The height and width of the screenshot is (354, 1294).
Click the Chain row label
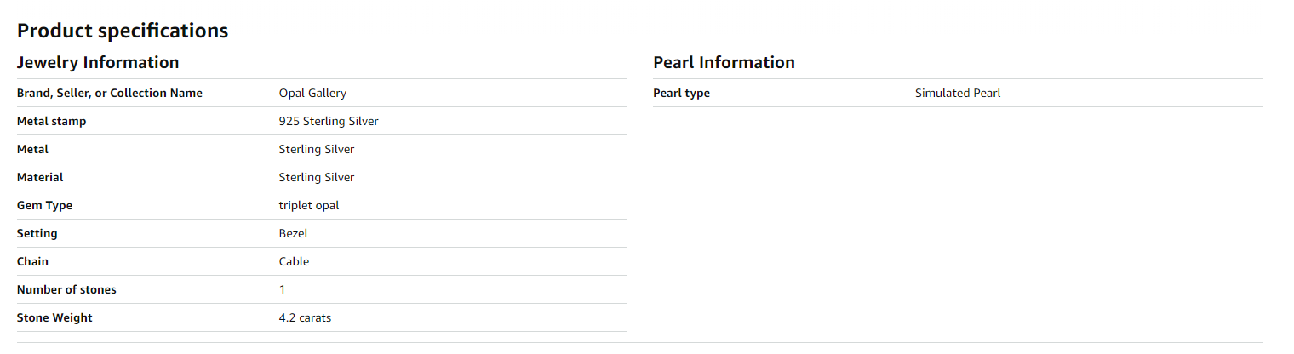point(33,261)
